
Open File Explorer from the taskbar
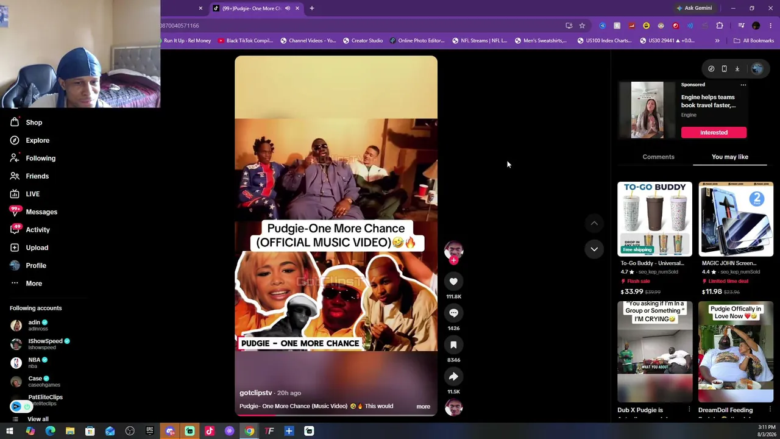pos(70,432)
